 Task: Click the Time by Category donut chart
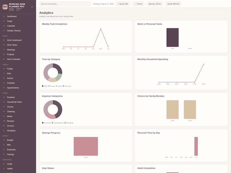pos(53,73)
